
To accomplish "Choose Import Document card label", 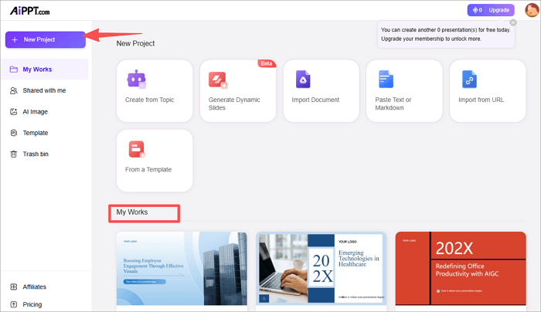I will [x=315, y=100].
